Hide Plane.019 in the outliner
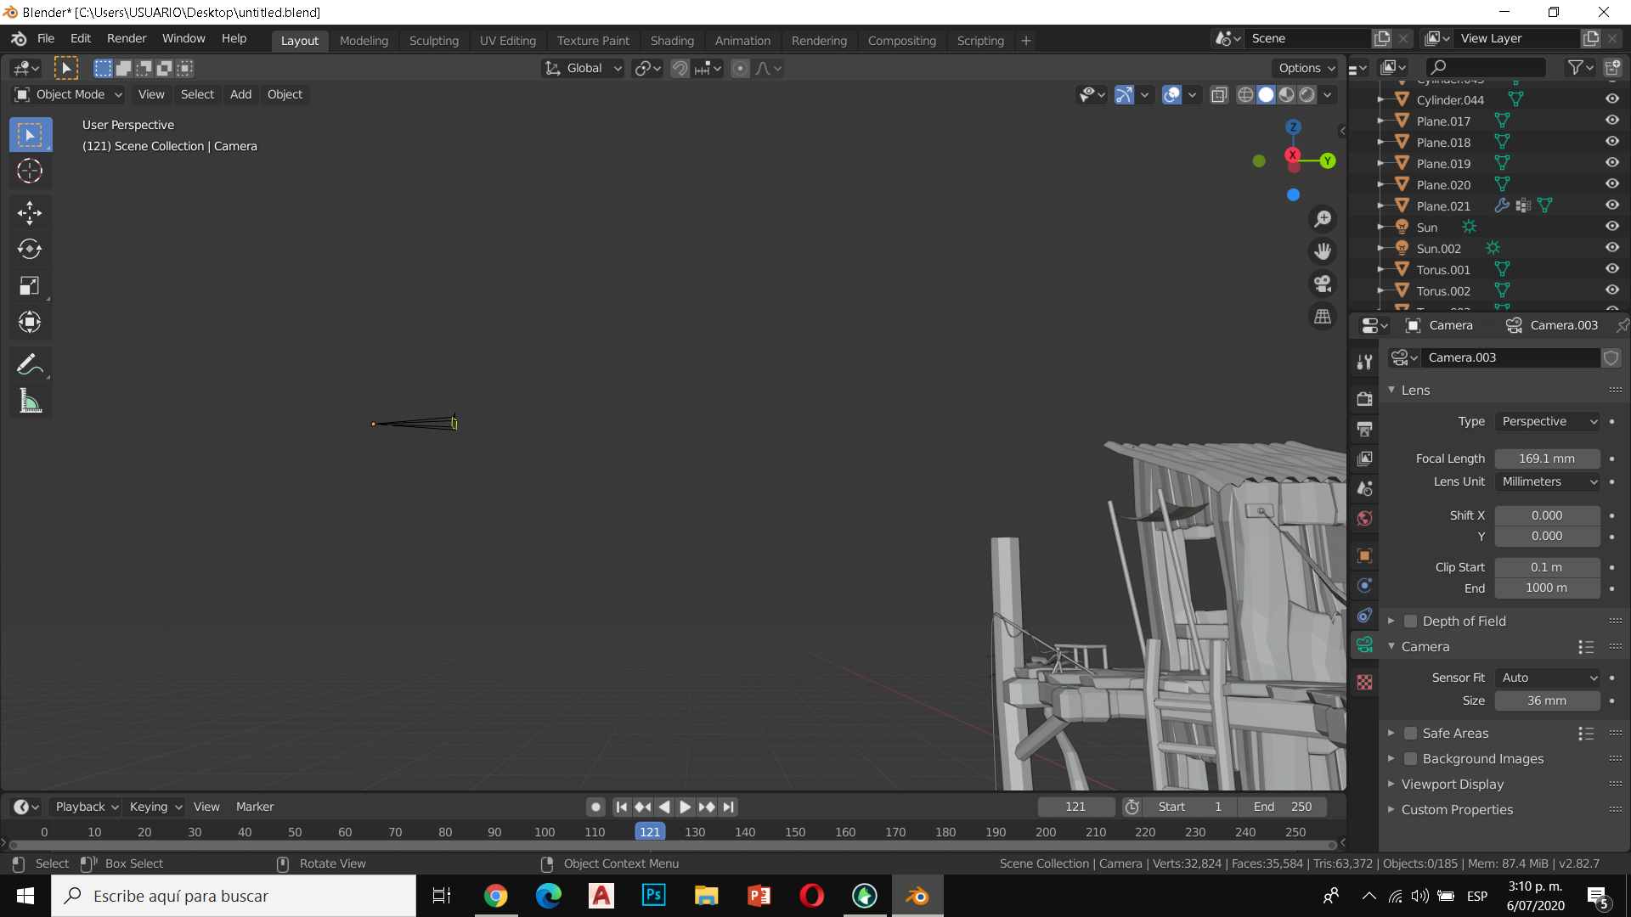The width and height of the screenshot is (1631, 917). tap(1611, 163)
